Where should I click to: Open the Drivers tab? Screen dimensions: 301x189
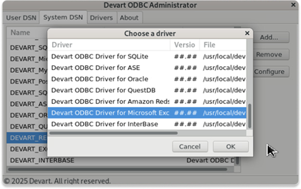[101, 17]
